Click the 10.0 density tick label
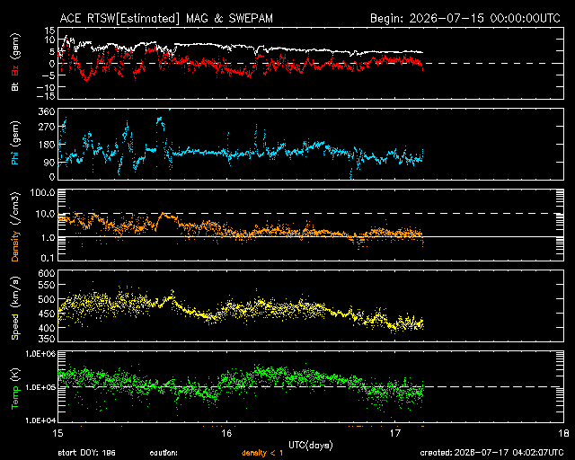Image resolution: width=575 pixels, height=460 pixels. click(x=45, y=214)
